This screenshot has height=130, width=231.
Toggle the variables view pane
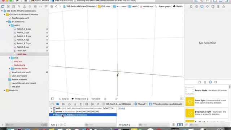178,125
